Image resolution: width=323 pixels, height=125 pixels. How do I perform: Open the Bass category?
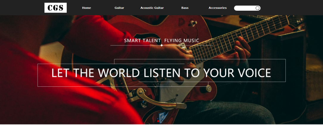185,8
